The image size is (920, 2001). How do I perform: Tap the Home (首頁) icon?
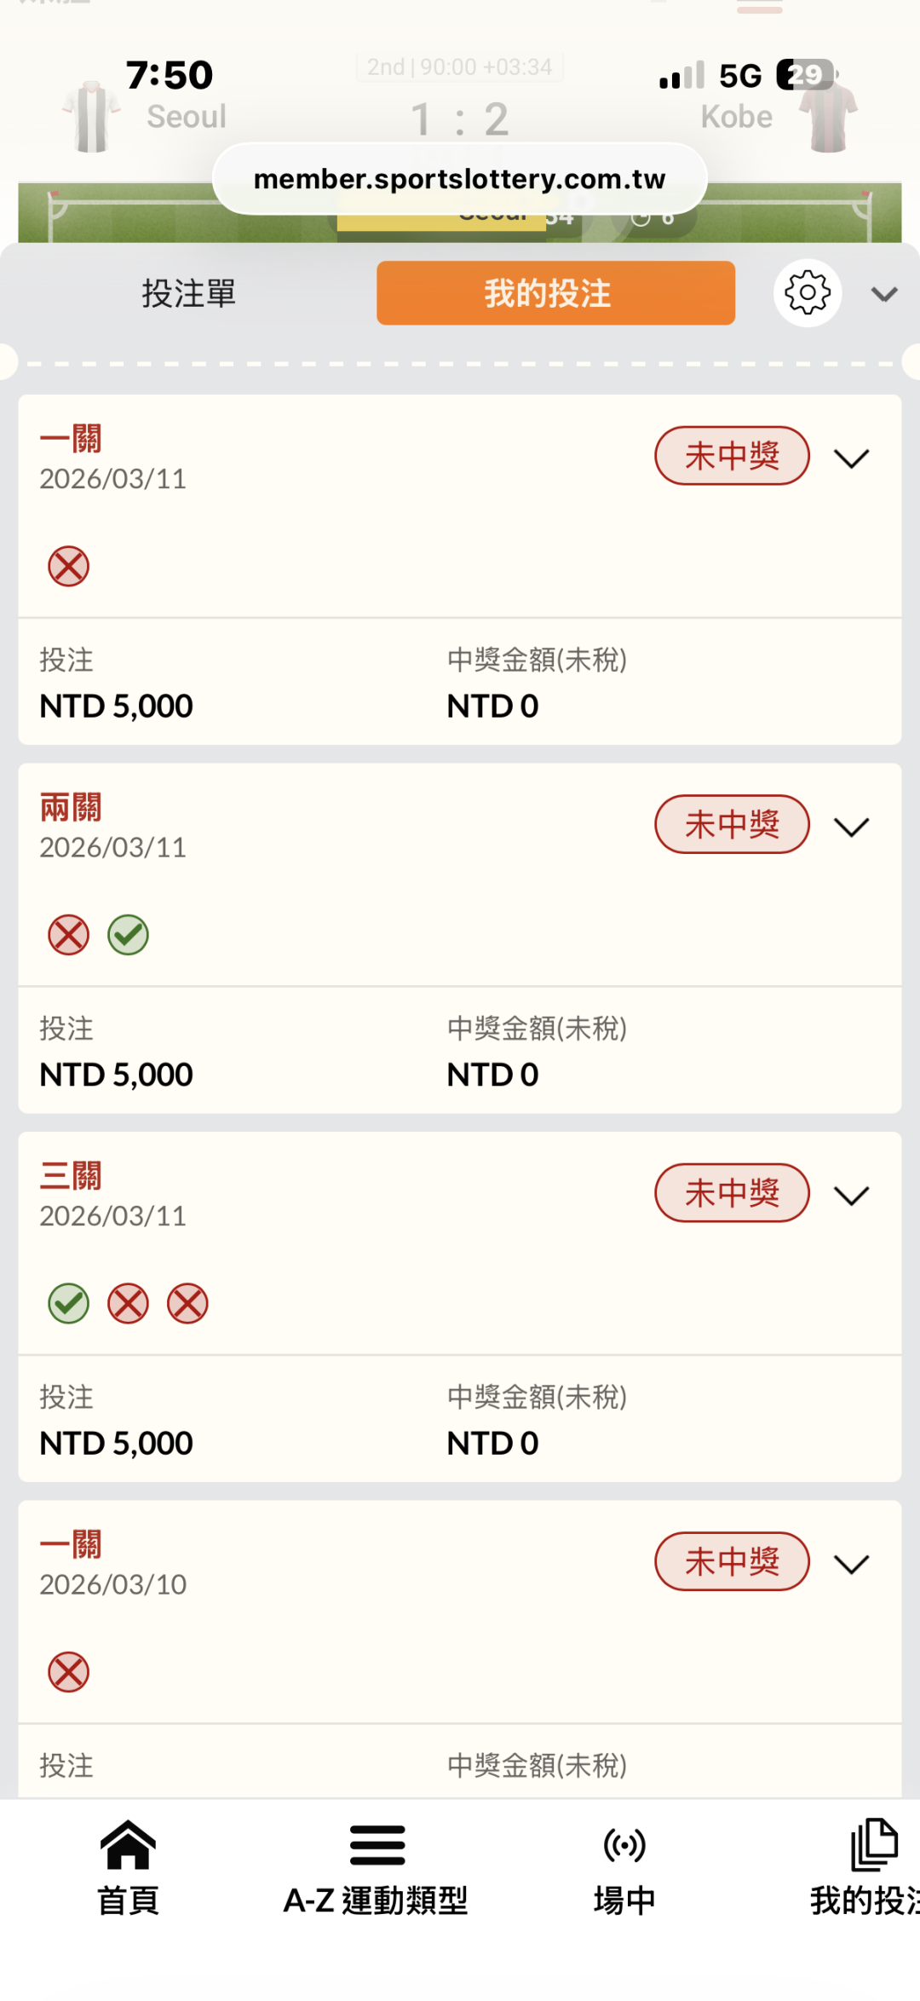(128, 1845)
